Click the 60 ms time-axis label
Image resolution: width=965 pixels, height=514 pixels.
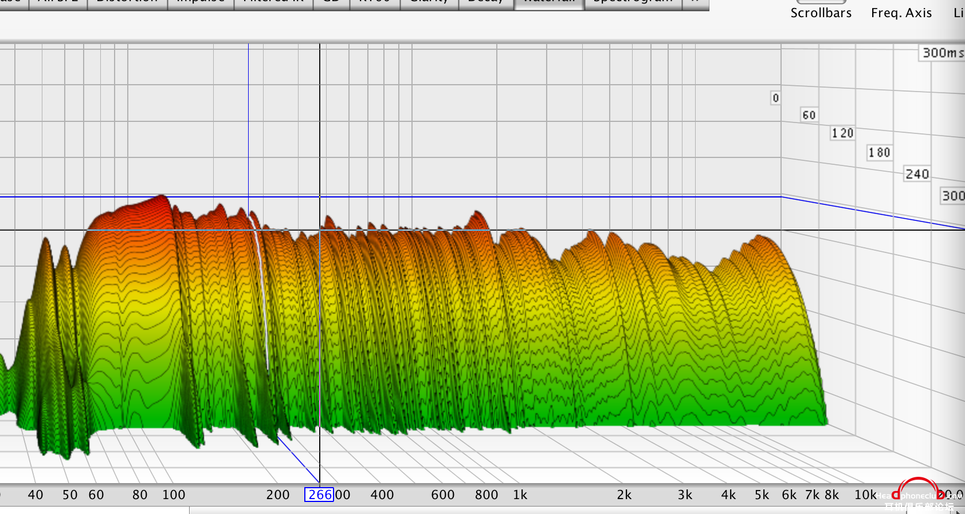pos(809,115)
